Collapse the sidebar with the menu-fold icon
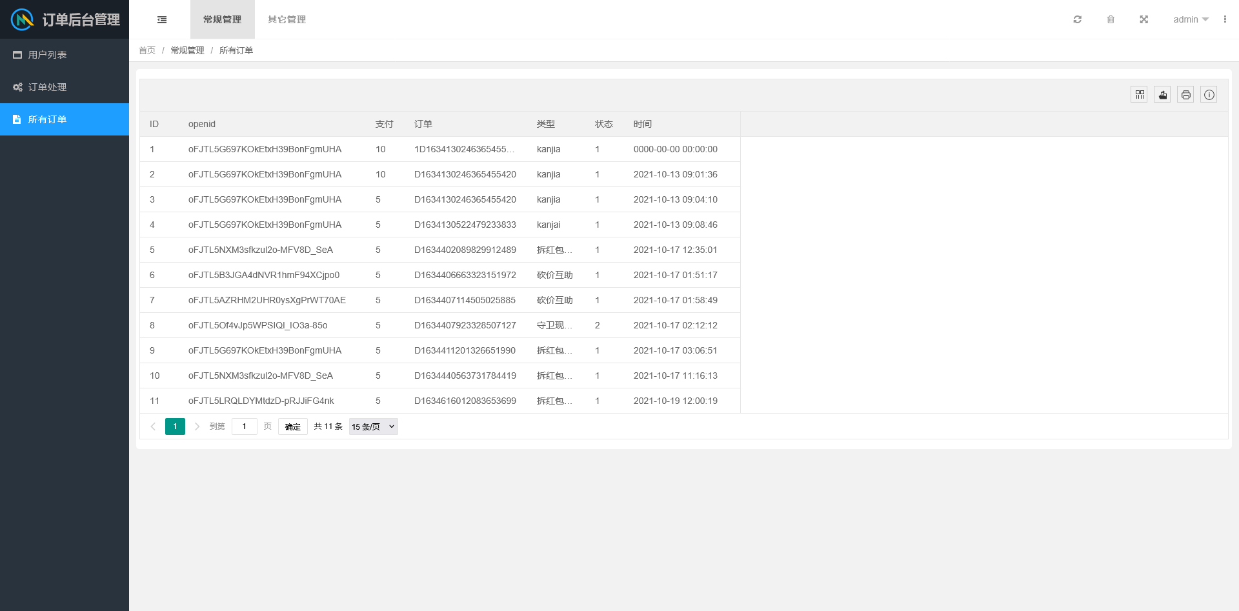Viewport: 1239px width, 611px height. tap(162, 19)
